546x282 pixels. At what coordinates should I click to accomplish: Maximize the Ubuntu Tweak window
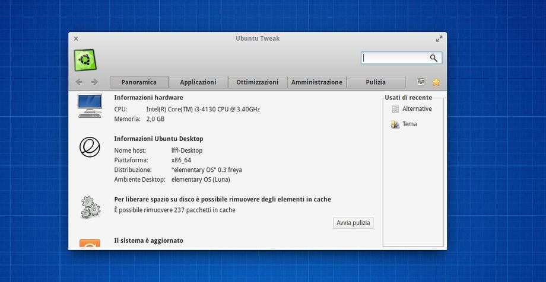[439, 39]
